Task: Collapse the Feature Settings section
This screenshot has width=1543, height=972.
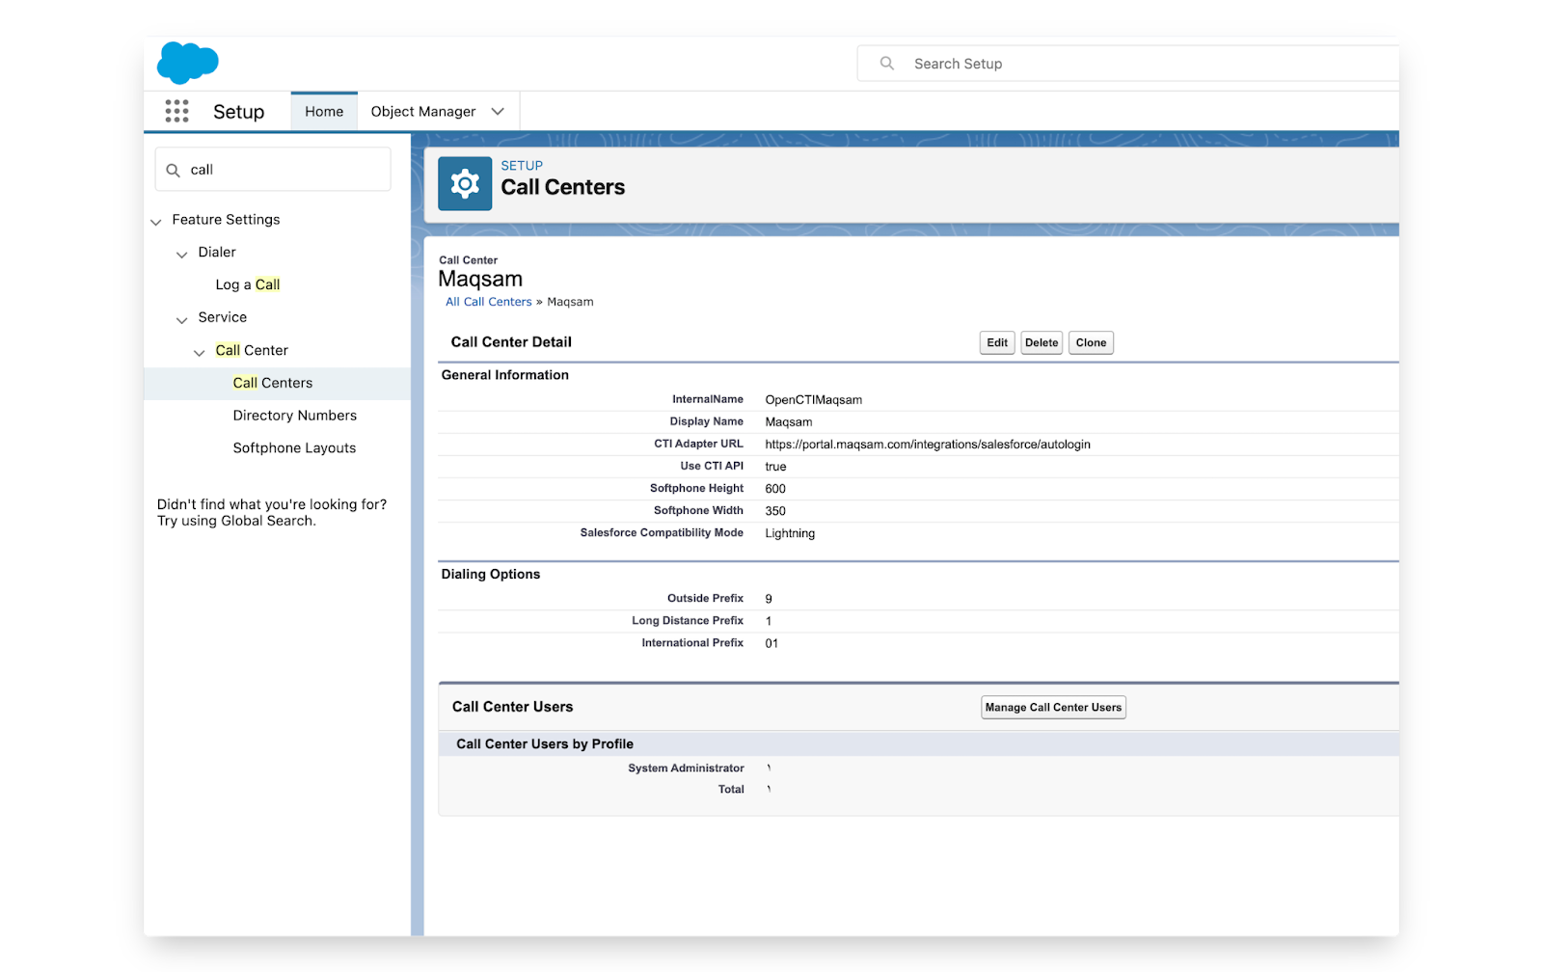Action: (156, 222)
